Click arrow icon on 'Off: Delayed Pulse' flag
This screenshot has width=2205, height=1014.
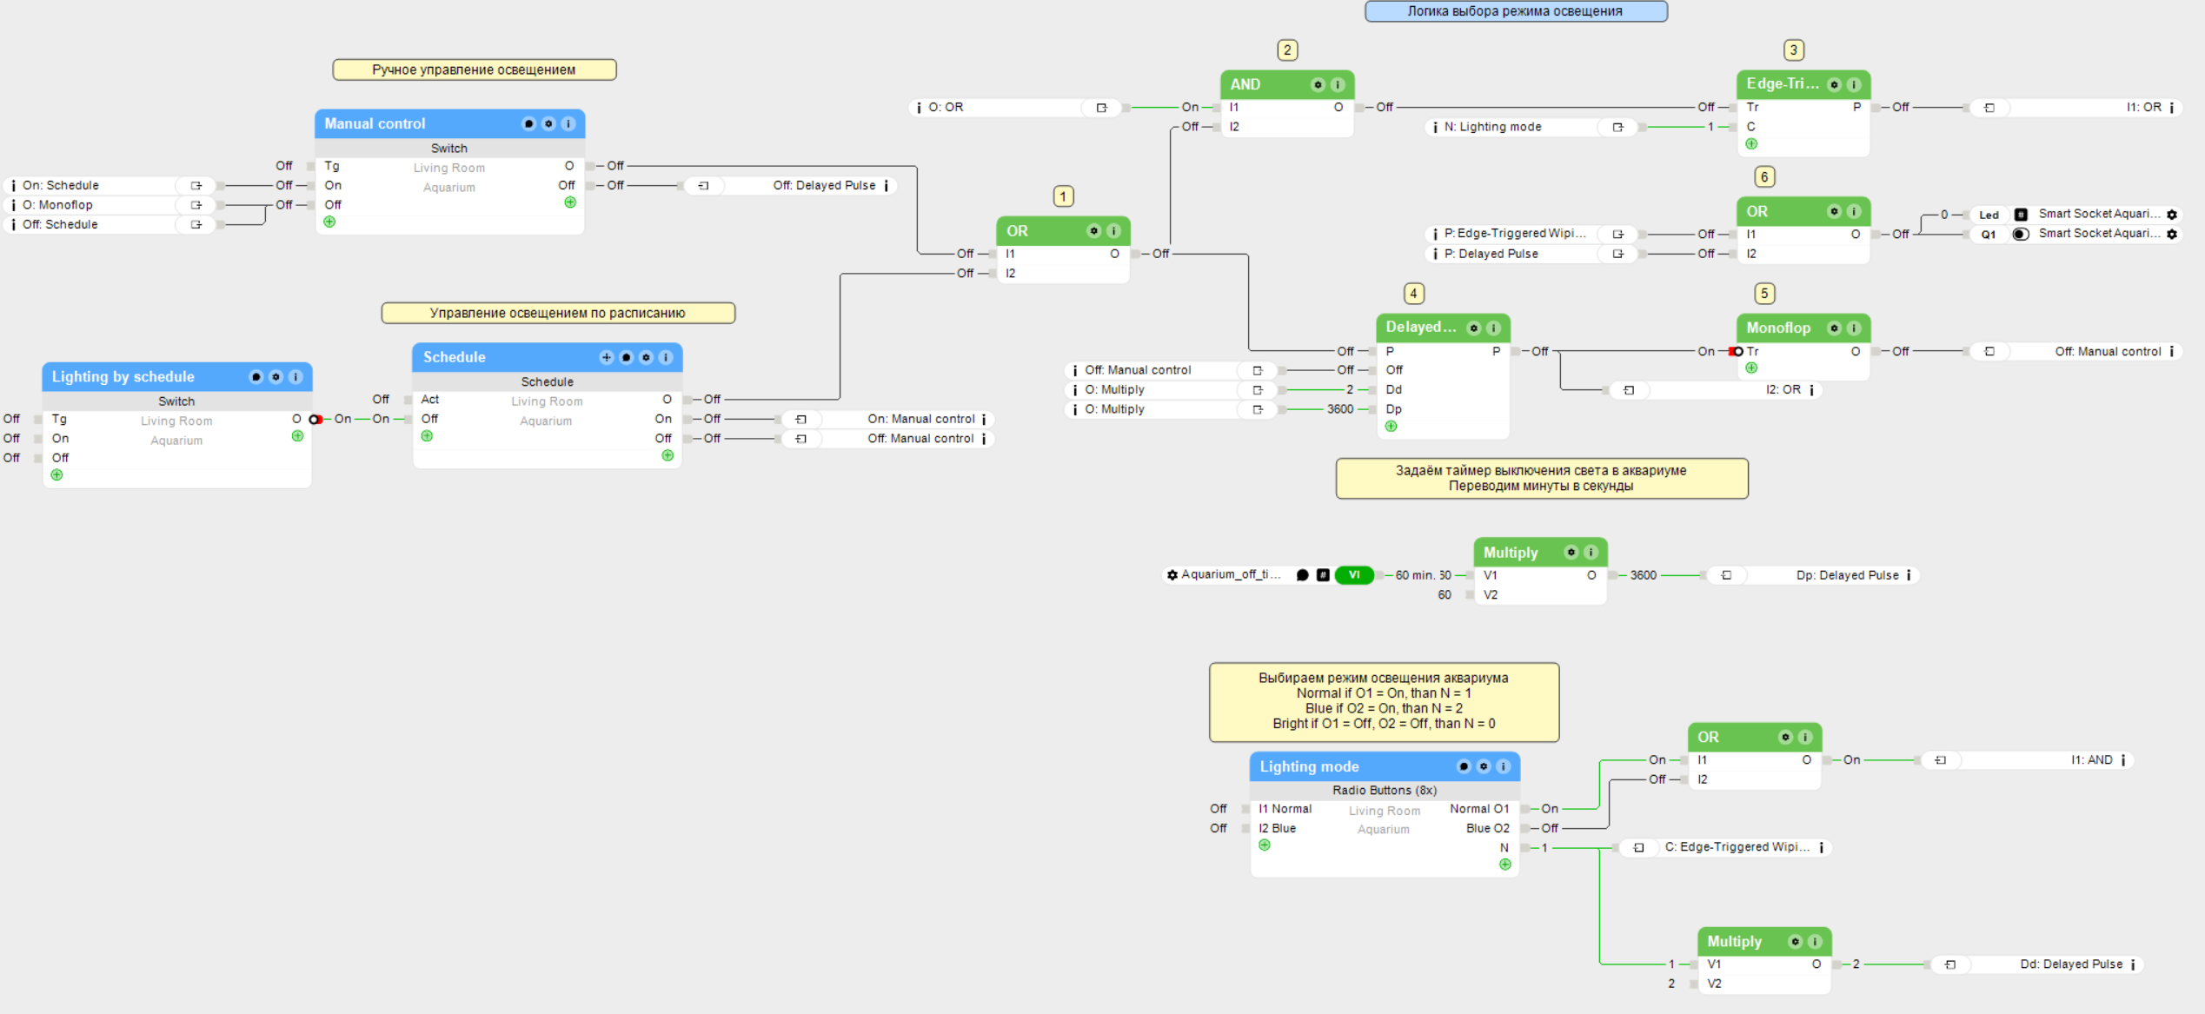(704, 185)
